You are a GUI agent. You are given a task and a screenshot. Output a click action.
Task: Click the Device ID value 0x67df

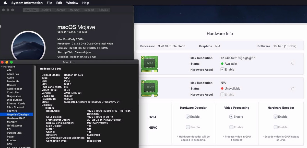[x=69, y=96]
